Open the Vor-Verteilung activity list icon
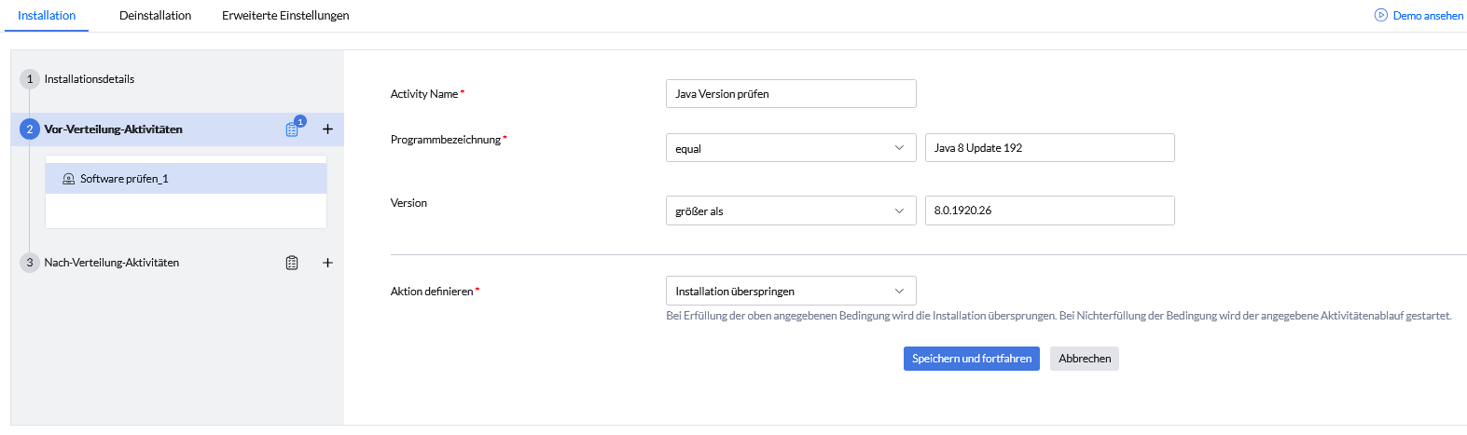This screenshot has width=1467, height=435. [293, 129]
